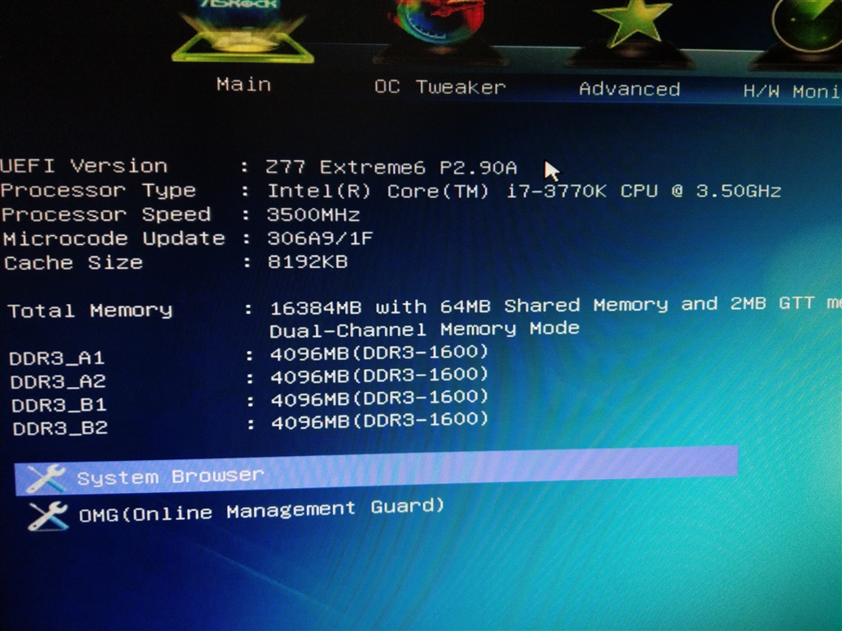Click the Total Memory label
842x631 pixels.
pyautogui.click(x=90, y=310)
